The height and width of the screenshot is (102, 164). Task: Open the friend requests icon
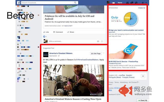127,3
